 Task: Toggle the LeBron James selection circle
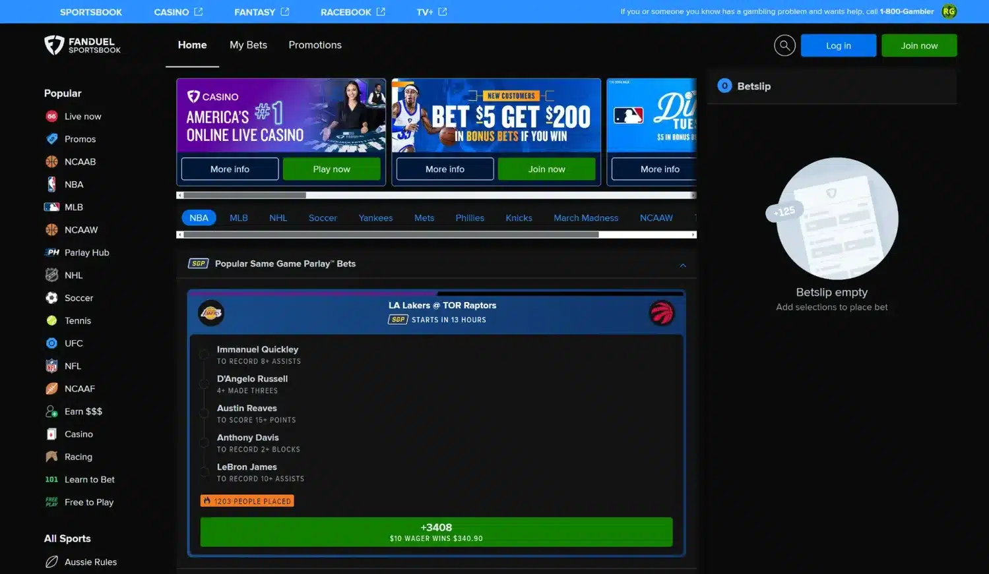pos(204,472)
